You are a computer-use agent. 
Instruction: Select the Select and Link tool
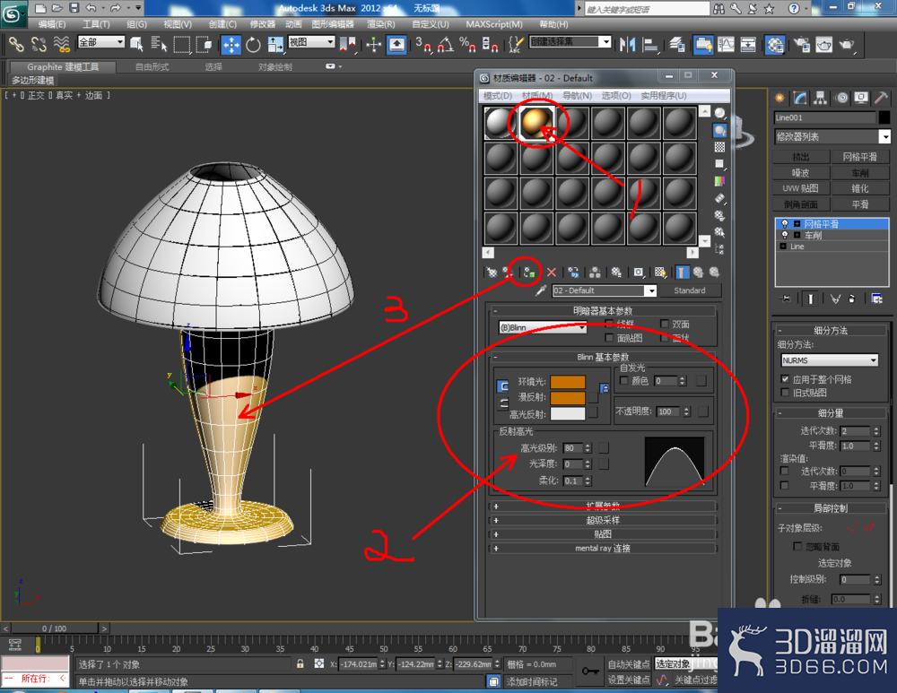tap(16, 44)
